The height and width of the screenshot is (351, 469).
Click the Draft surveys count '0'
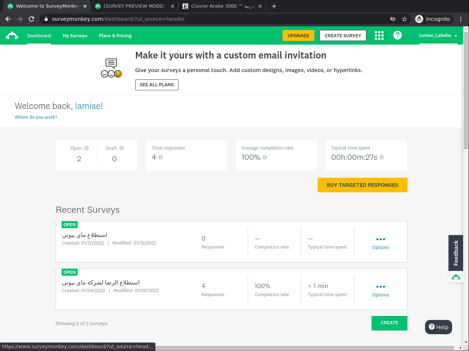coord(114,159)
